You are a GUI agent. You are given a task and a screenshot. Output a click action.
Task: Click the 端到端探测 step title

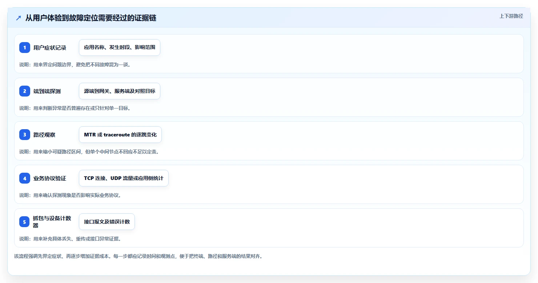(47, 91)
